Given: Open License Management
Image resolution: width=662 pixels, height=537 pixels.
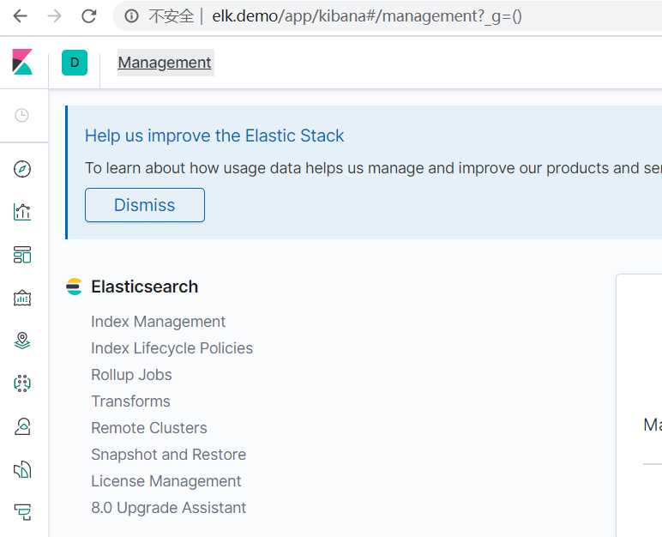Looking at the screenshot, I should tap(165, 481).
